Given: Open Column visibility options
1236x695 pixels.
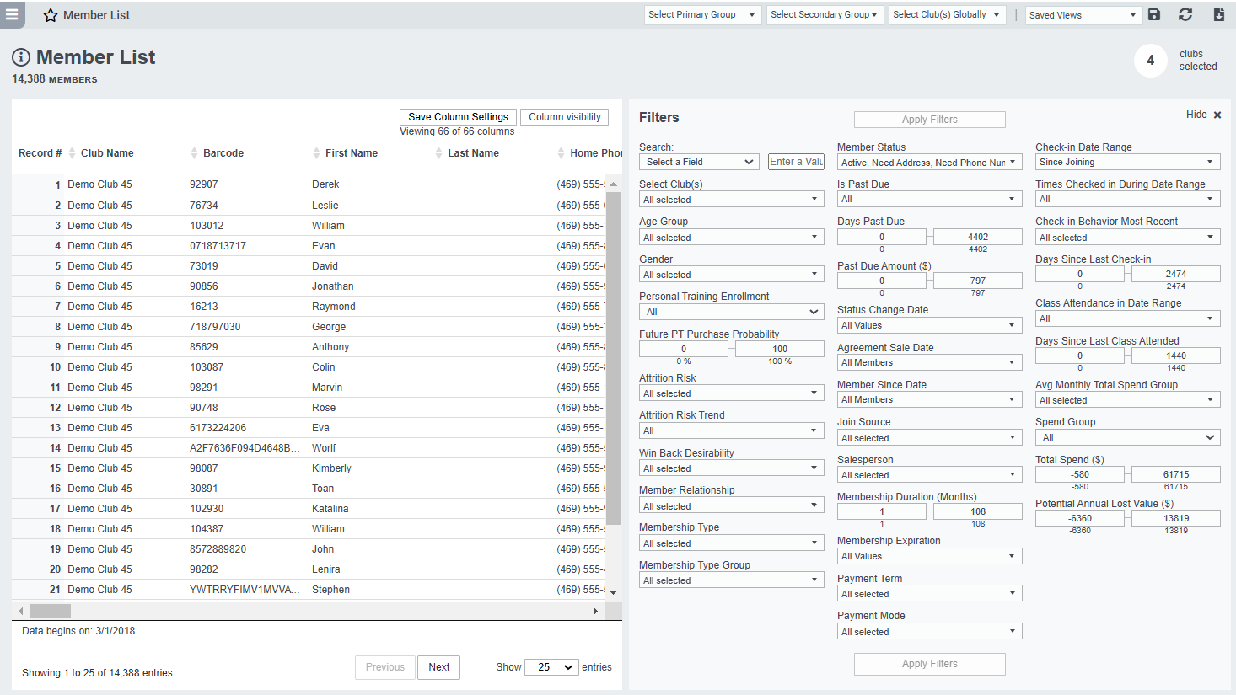Looking at the screenshot, I should coord(563,116).
